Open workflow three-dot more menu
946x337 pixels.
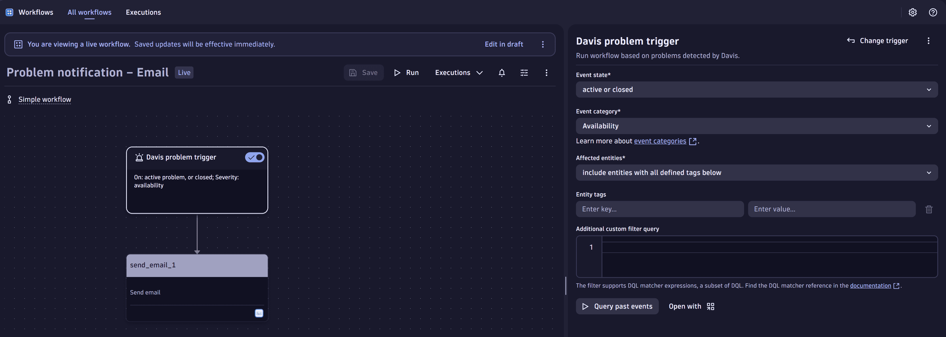click(546, 72)
